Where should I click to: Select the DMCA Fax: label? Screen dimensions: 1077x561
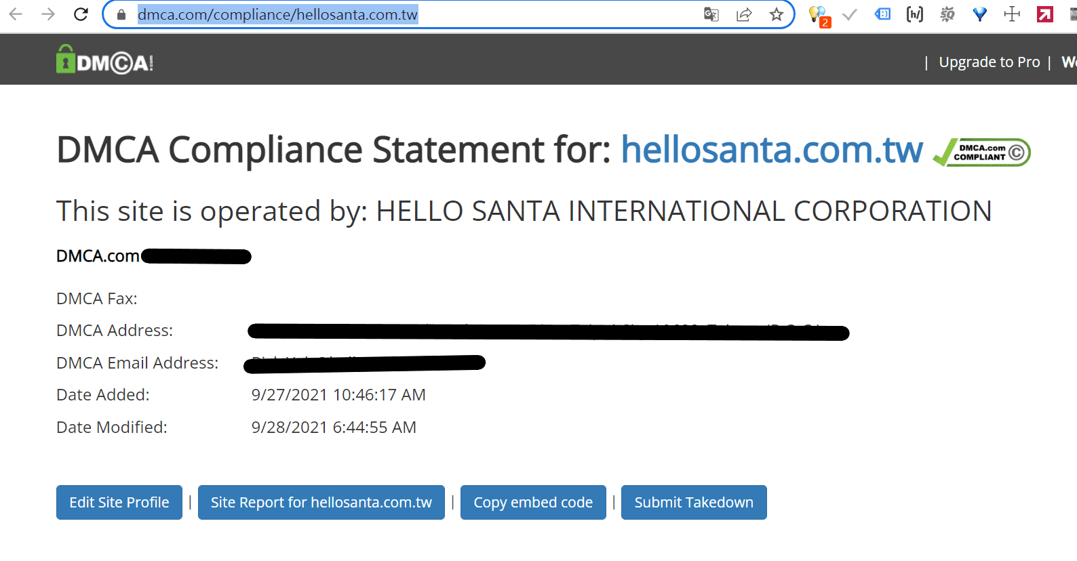tap(97, 299)
